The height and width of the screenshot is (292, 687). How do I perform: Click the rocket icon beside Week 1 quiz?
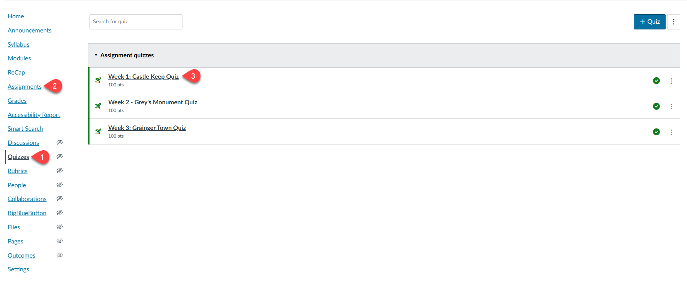point(98,80)
